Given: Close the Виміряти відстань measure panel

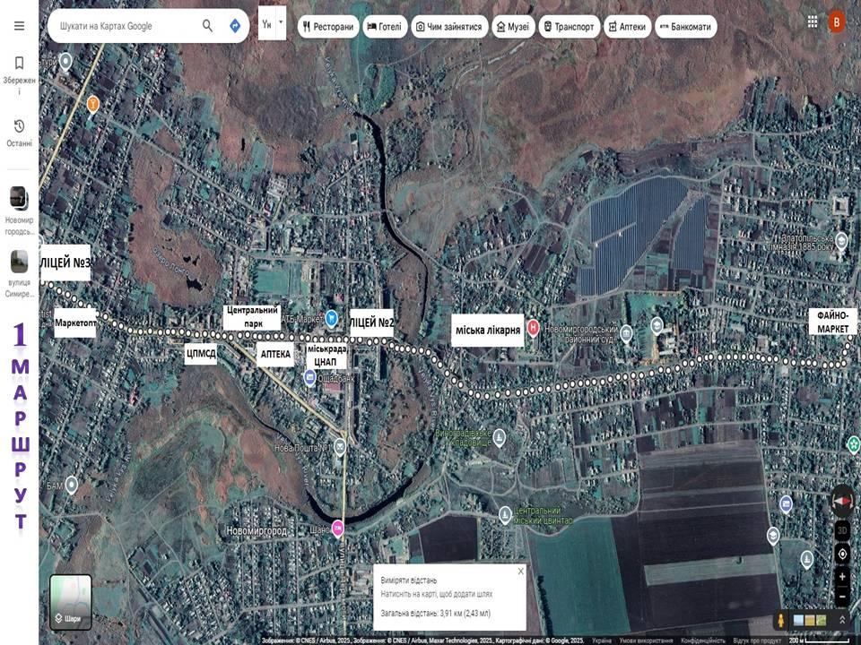Looking at the screenshot, I should tap(520, 571).
